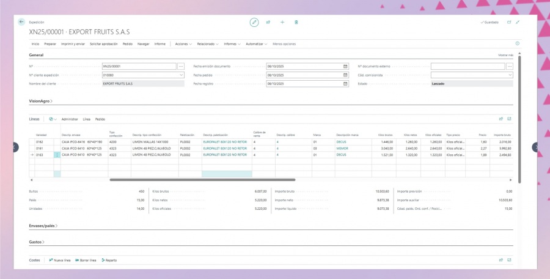Click the plus icon to create new
The image size is (550, 279).
(282, 22)
